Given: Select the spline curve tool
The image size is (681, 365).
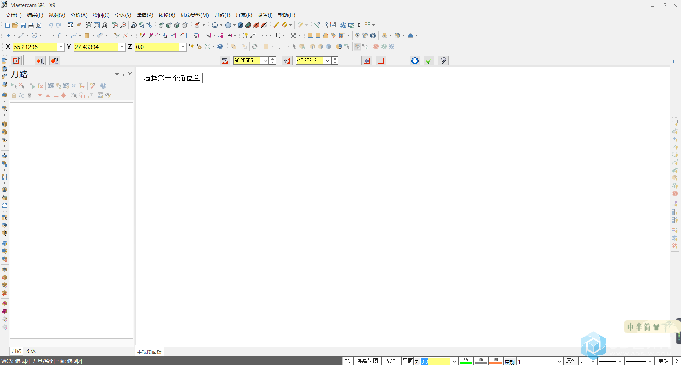Looking at the screenshot, I should coord(74,35).
